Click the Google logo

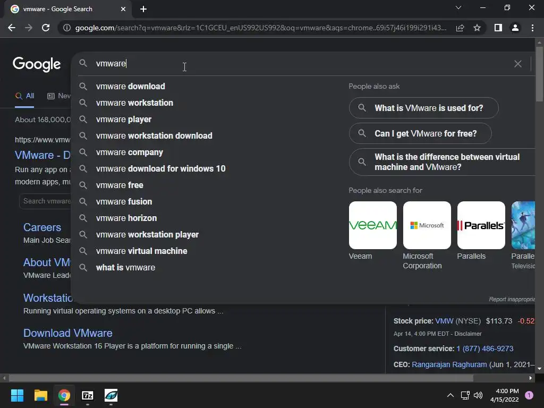[x=37, y=64]
